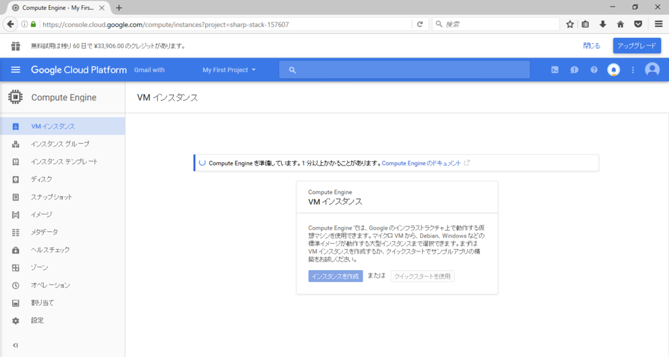Click the 閉じる link in the banner
Image resolution: width=669 pixels, height=357 pixels.
point(591,46)
